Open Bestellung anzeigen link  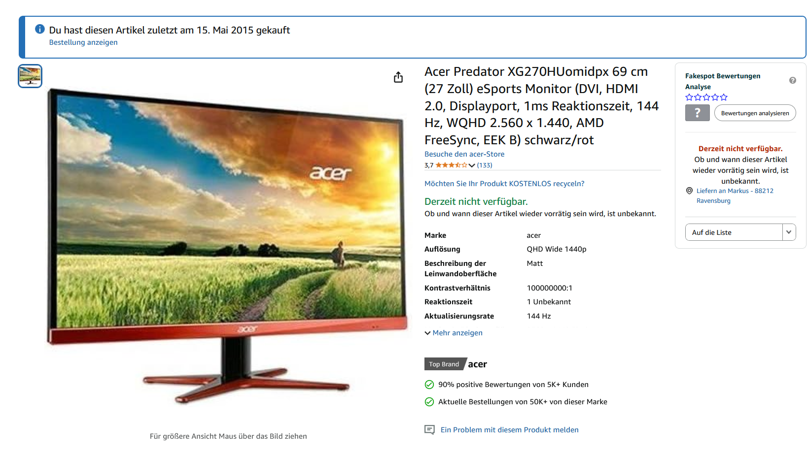[x=83, y=42]
